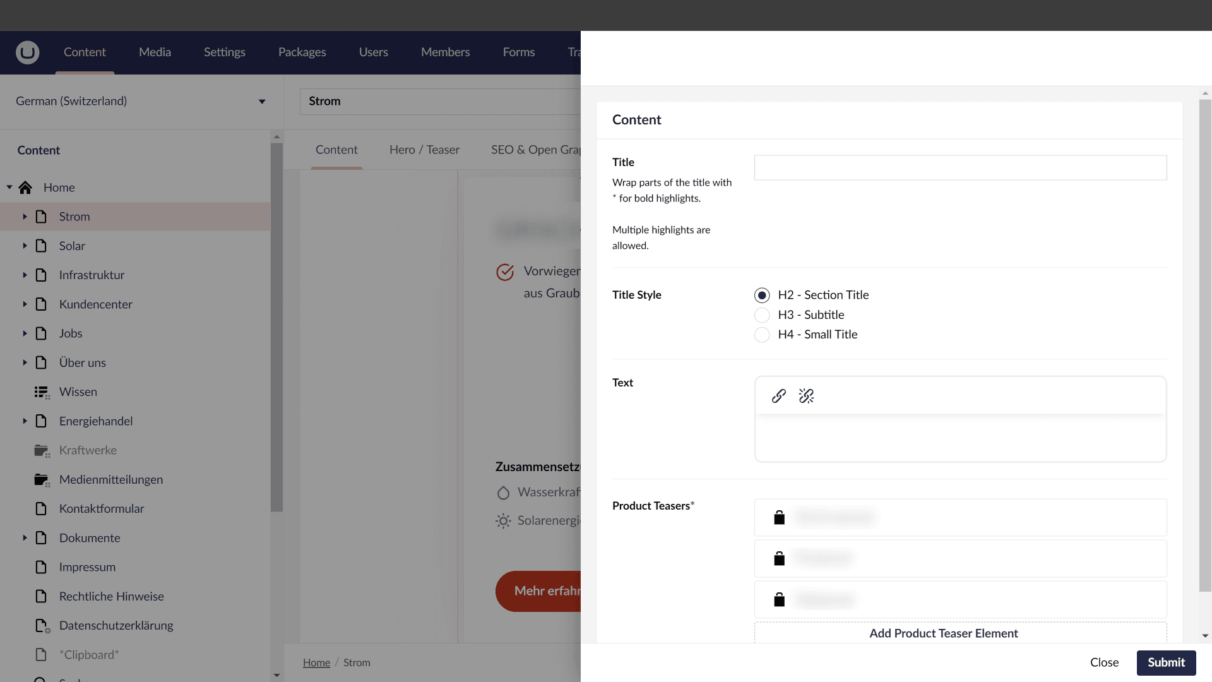Image resolution: width=1212 pixels, height=682 pixels.
Task: Expand the Strom tree node
Action: coord(25,217)
